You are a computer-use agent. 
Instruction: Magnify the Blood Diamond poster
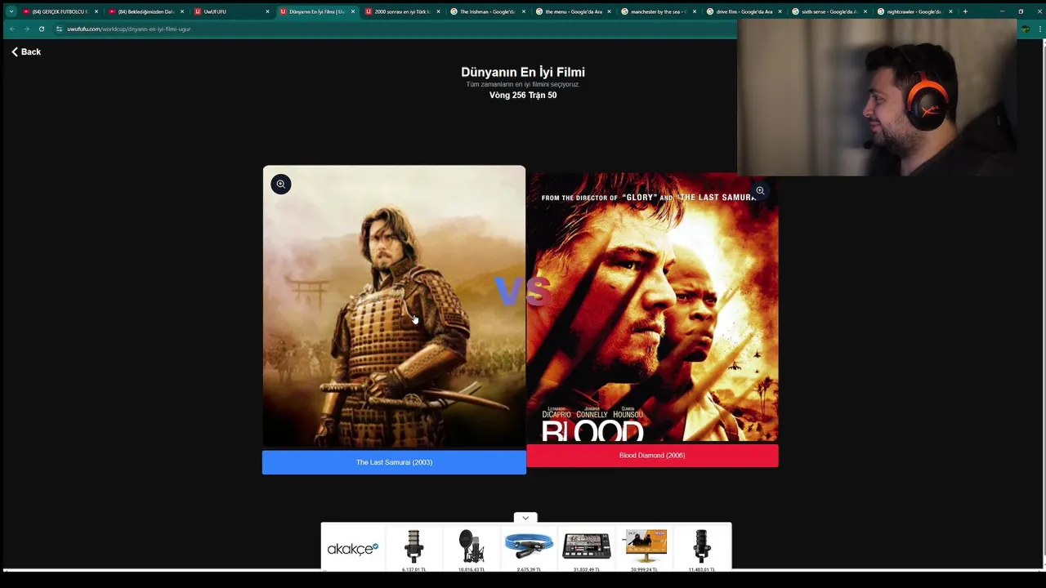760,190
